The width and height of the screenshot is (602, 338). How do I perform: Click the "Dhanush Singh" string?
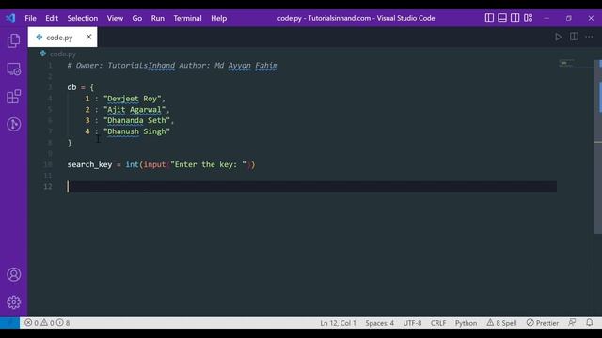136,131
